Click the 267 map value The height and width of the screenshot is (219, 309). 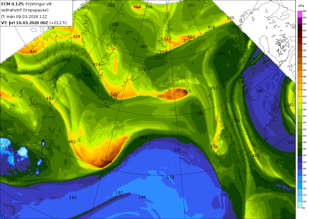point(236,26)
